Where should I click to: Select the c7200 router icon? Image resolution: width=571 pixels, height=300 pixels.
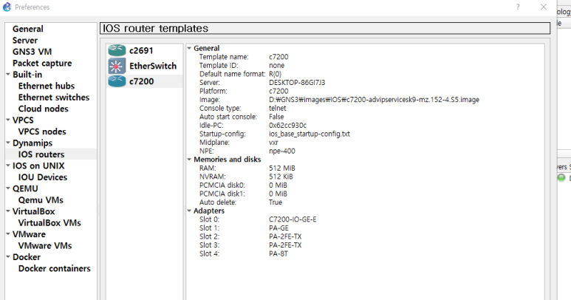click(117, 81)
